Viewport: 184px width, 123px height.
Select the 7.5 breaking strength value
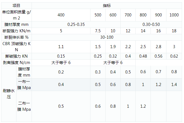[x=98, y=31]
